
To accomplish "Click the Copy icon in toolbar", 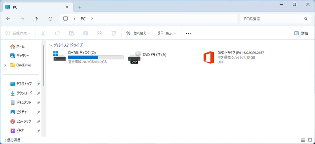I will pyautogui.click(x=57, y=33).
